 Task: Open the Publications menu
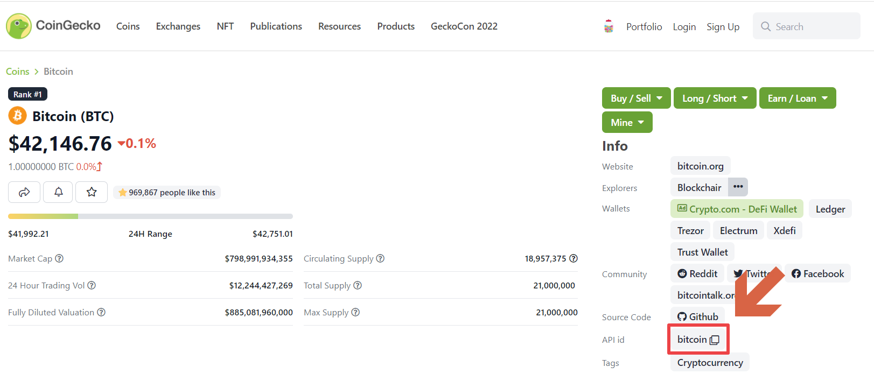click(276, 26)
